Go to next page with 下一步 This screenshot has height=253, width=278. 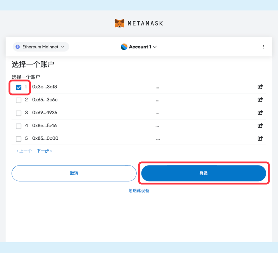coord(44,151)
